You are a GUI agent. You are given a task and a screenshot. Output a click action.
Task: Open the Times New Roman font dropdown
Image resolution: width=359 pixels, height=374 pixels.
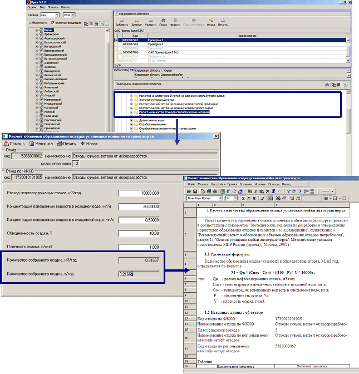point(221,198)
